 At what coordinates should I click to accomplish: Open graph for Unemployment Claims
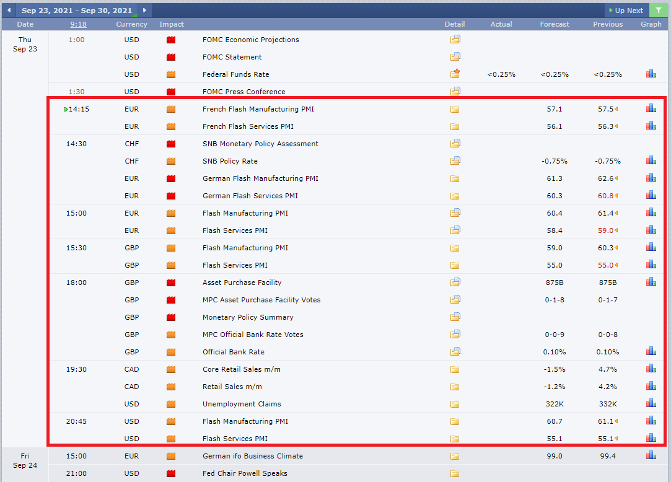coord(651,403)
